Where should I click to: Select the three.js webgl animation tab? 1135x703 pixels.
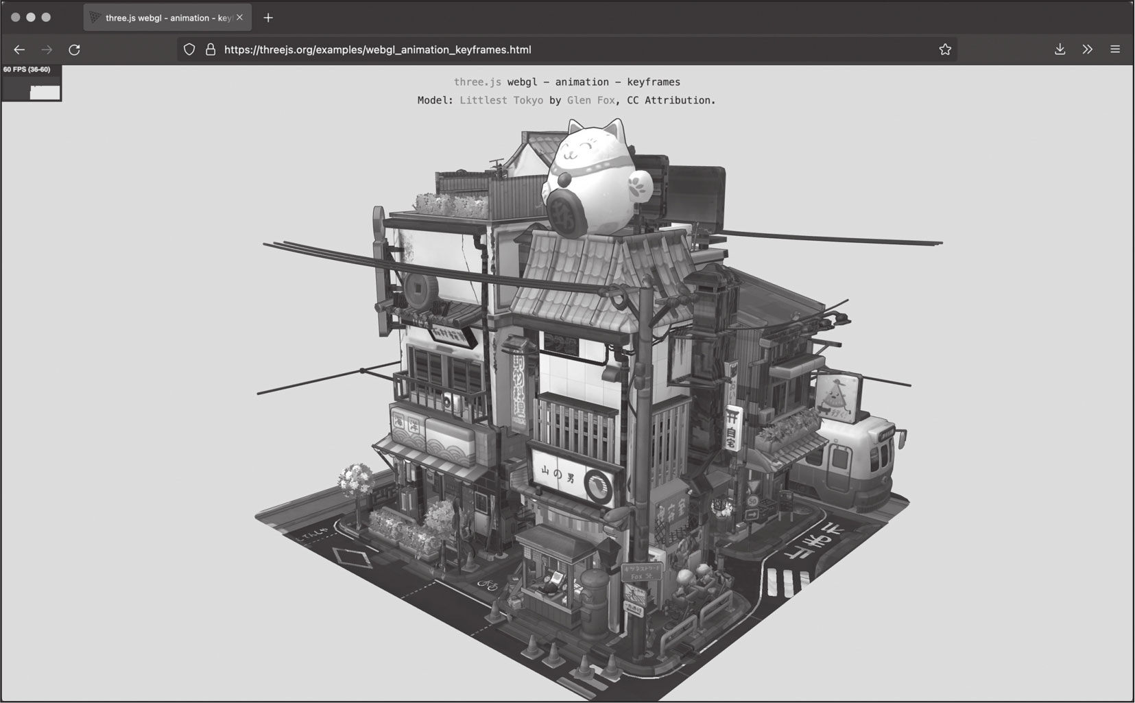pos(167,18)
